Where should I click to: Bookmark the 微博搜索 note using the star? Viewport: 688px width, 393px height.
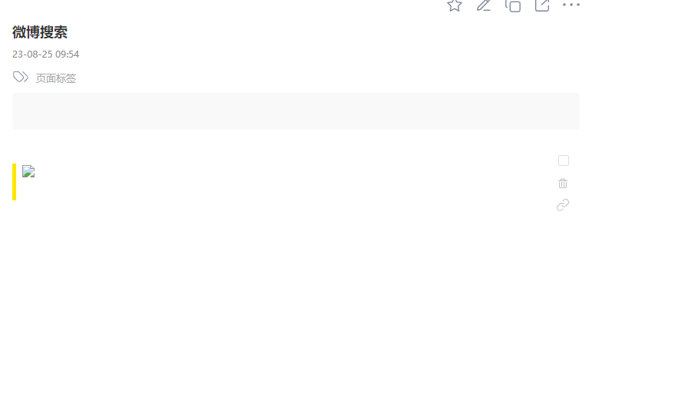455,5
